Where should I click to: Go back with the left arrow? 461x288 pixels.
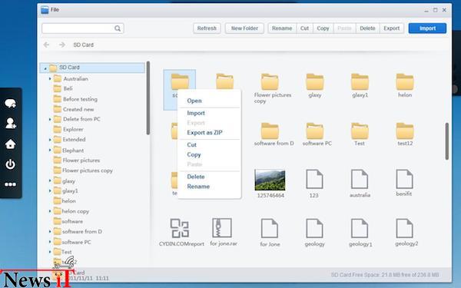[46, 45]
